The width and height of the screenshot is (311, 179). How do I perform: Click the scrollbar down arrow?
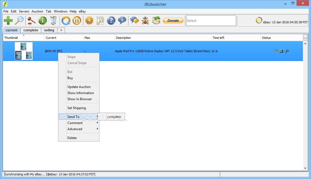click(x=305, y=168)
